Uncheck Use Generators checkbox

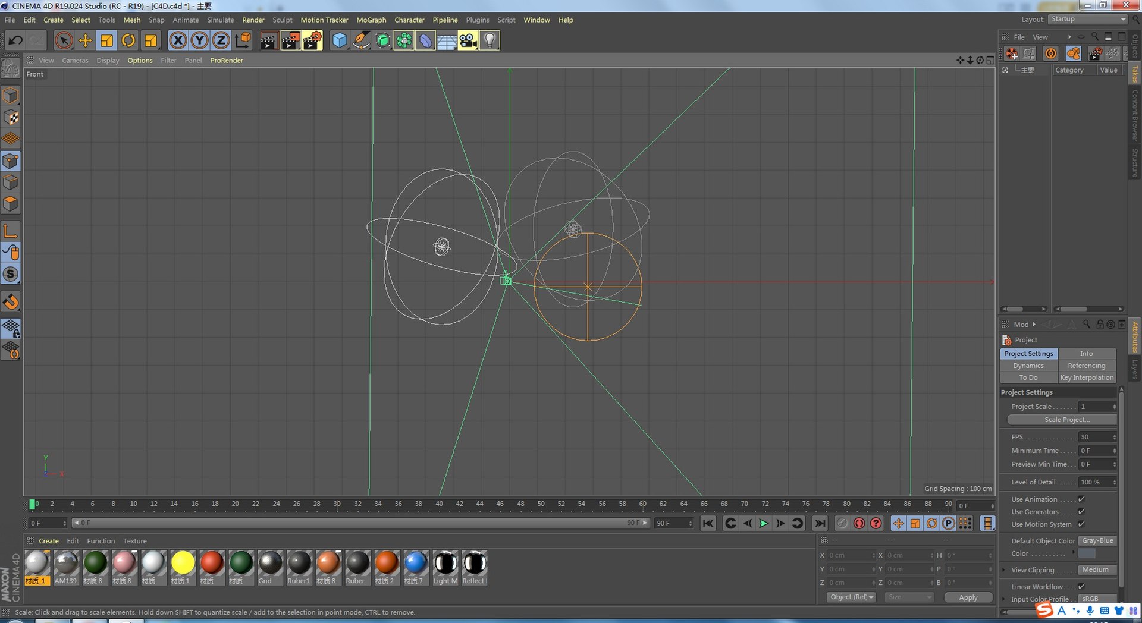[x=1081, y=512]
